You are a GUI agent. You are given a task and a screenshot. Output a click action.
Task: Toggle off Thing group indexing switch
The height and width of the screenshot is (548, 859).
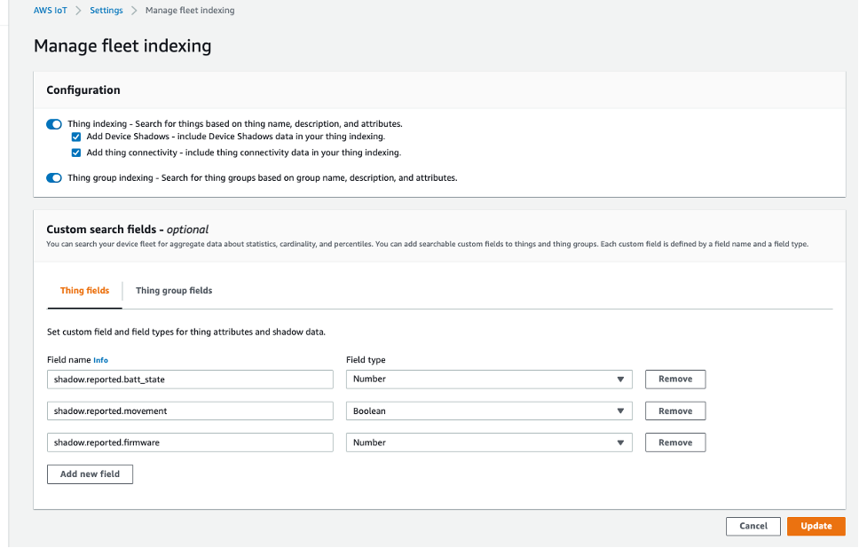(x=53, y=177)
